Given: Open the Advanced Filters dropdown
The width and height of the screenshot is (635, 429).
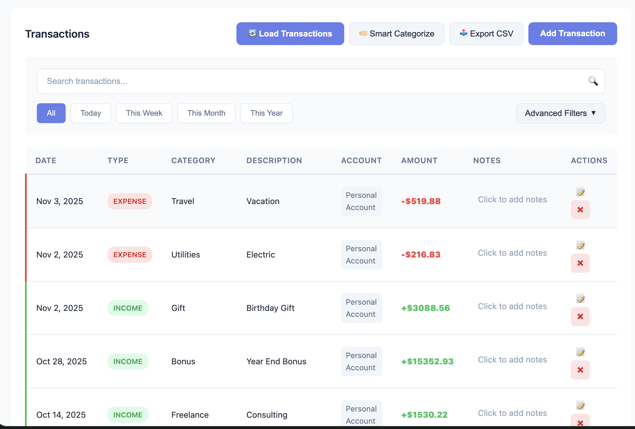Looking at the screenshot, I should pyautogui.click(x=560, y=113).
